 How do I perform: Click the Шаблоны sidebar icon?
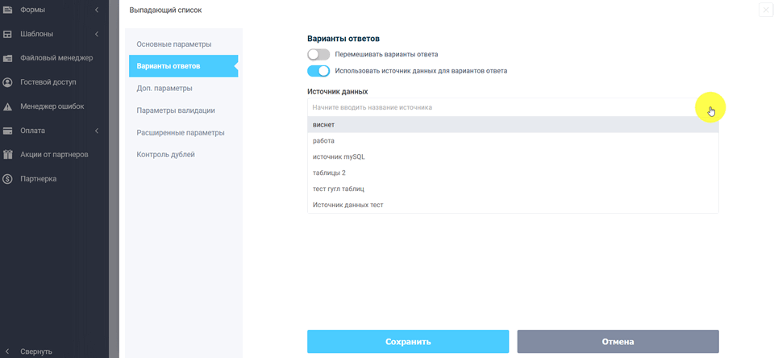click(x=7, y=34)
